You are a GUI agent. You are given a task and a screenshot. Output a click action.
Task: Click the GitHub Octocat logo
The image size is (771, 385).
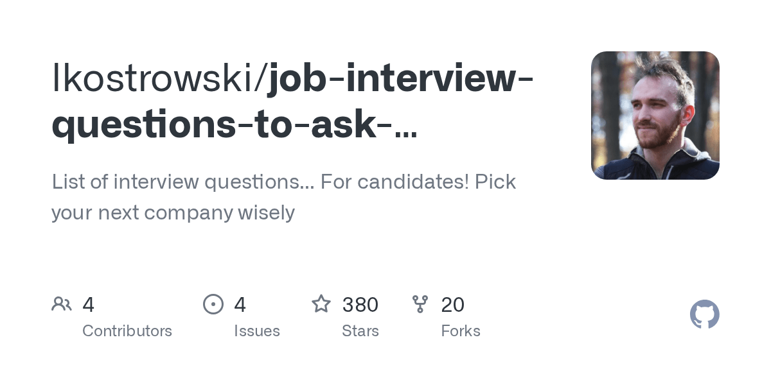pos(704,315)
